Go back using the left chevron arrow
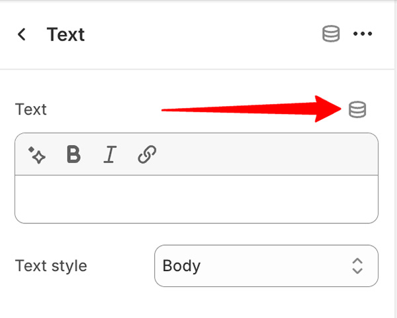The width and height of the screenshot is (397, 318). pos(22,34)
